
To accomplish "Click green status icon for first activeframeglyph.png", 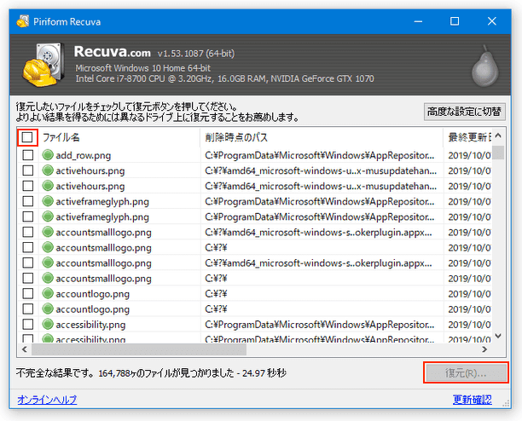I will point(48,201).
